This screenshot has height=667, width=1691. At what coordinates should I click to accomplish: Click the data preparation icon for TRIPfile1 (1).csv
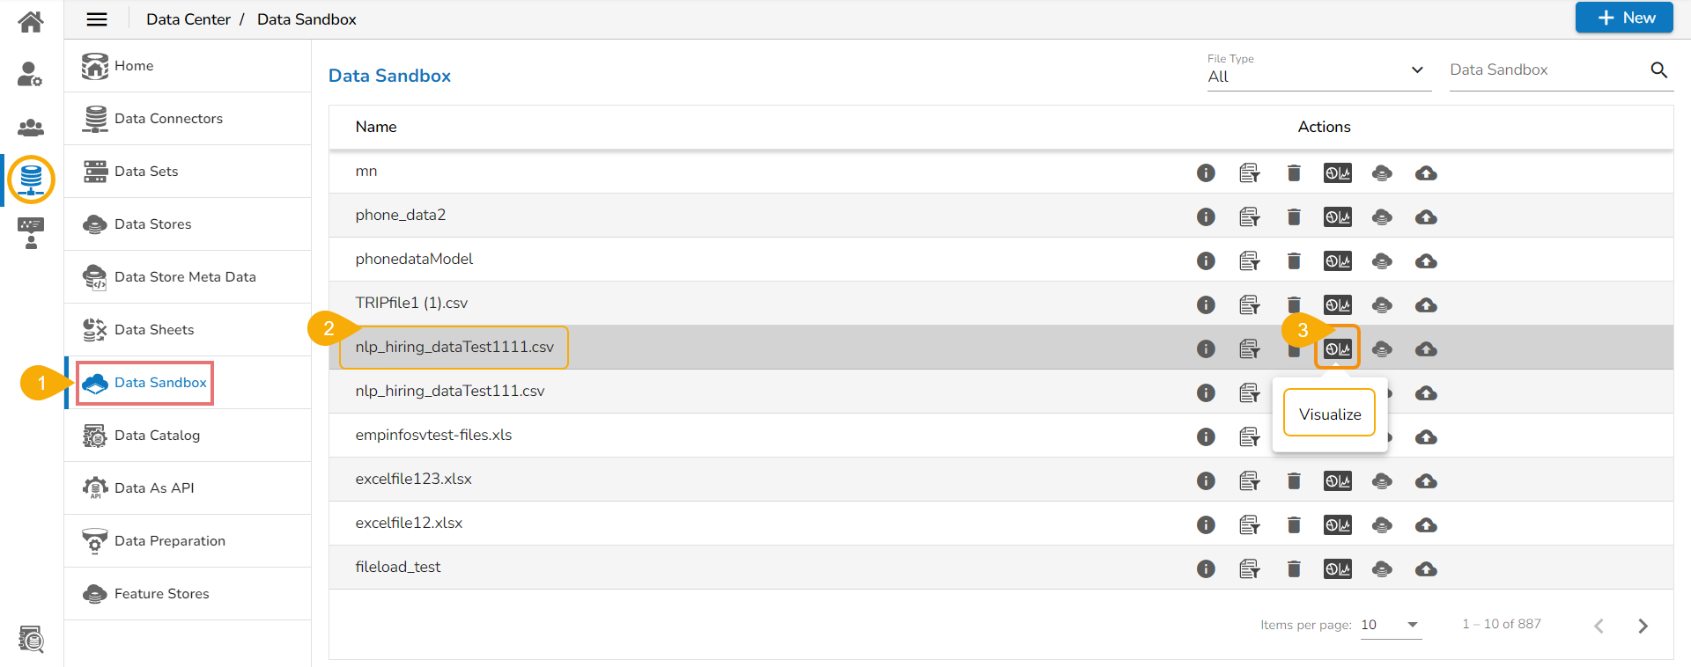pyautogui.click(x=1249, y=304)
